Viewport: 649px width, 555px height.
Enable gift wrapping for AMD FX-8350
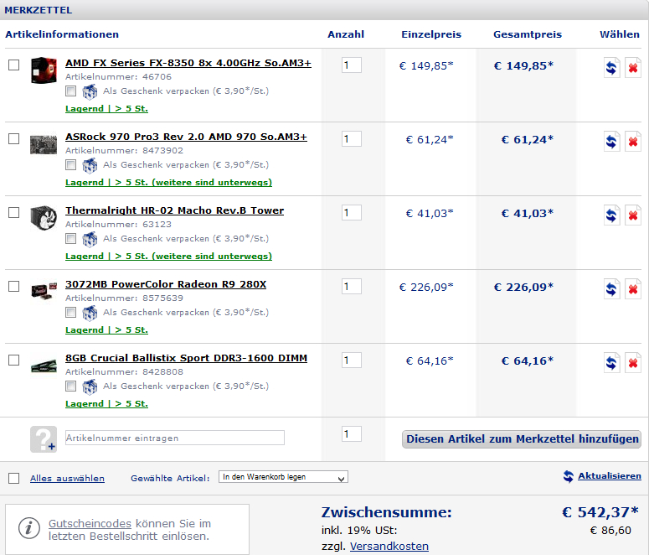(71, 91)
